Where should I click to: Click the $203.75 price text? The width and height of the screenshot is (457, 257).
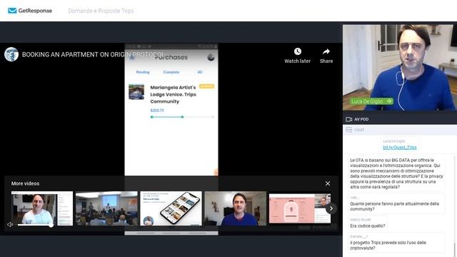[x=157, y=111]
